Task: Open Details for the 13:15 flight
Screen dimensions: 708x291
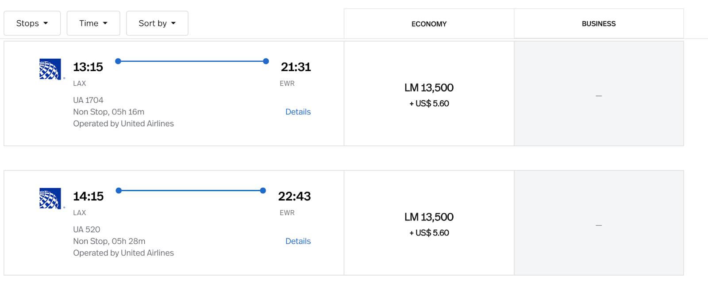Action: (x=298, y=112)
